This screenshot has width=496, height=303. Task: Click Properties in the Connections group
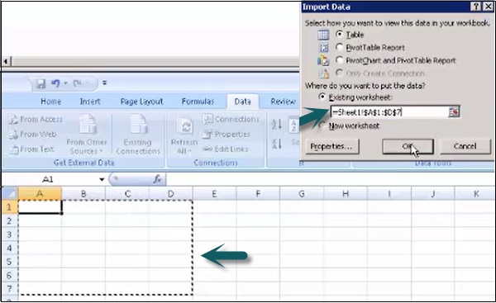(x=227, y=135)
